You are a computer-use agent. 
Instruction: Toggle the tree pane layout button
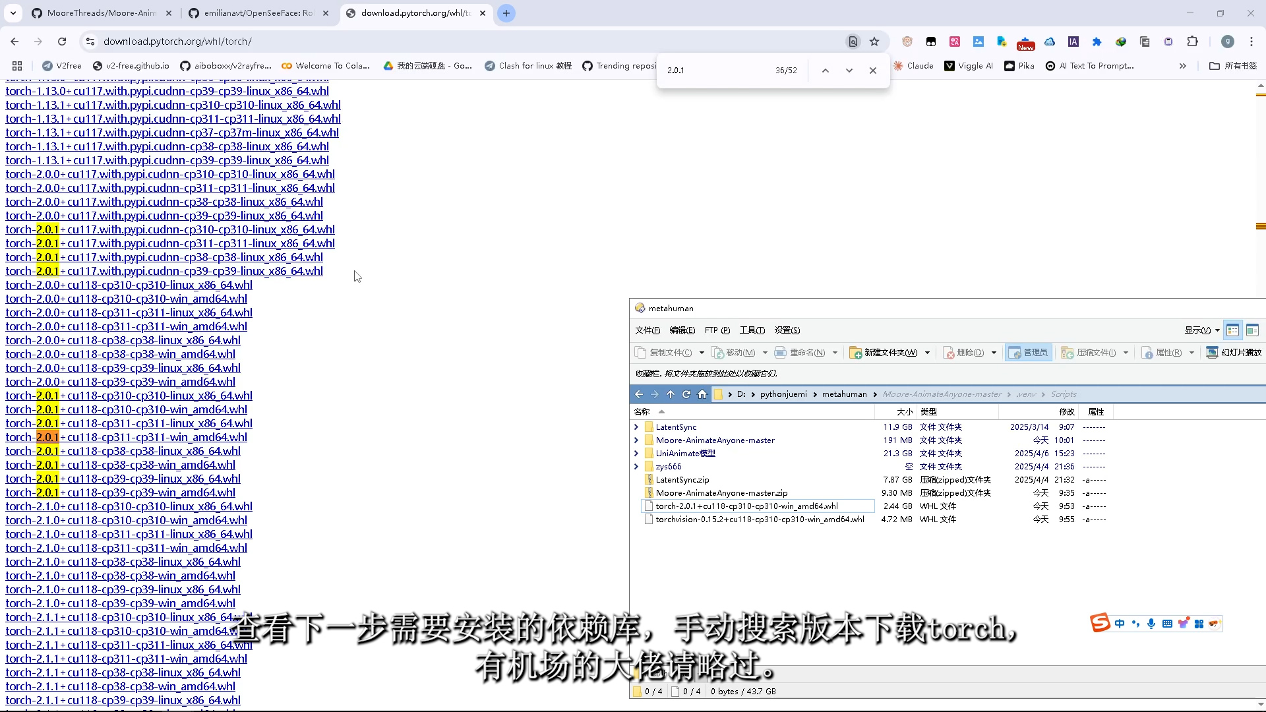pyautogui.click(x=1232, y=330)
